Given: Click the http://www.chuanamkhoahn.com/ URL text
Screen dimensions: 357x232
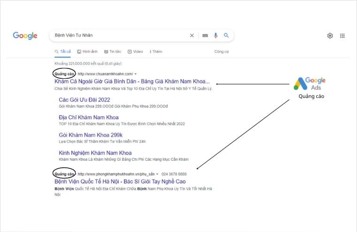Looking at the screenshot, I should 105,74.
